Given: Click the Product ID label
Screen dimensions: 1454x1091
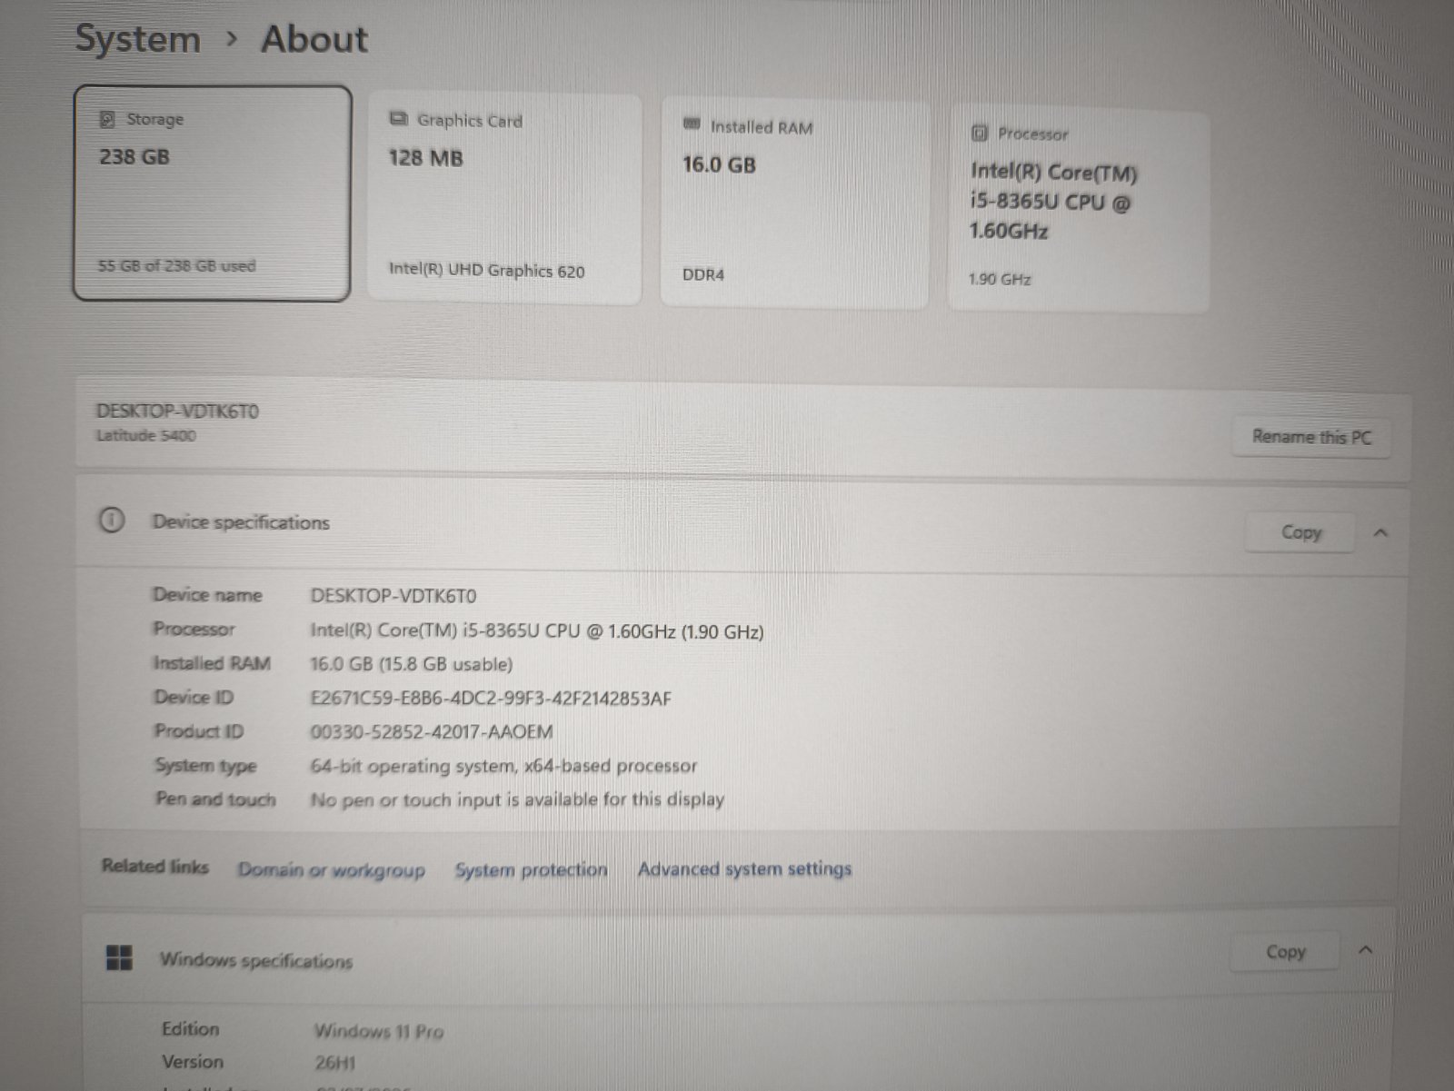Looking at the screenshot, I should point(199,731).
